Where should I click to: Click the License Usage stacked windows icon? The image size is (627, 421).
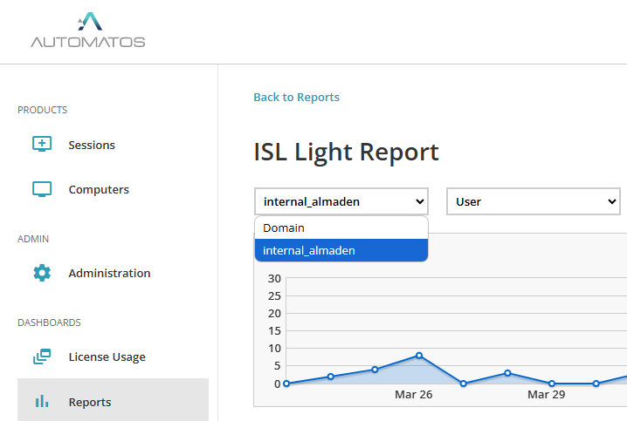tap(42, 356)
